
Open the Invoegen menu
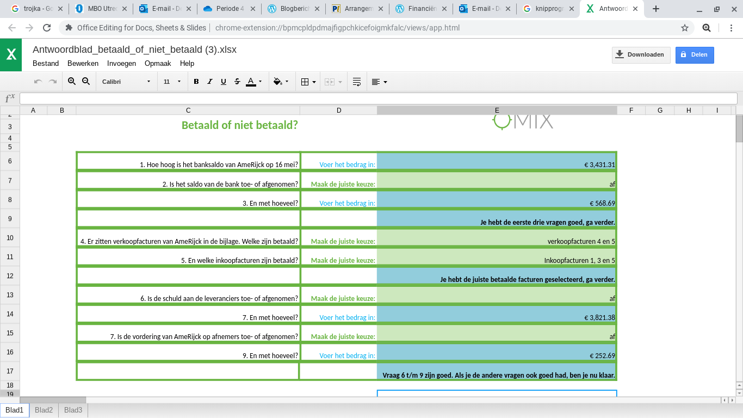pos(121,63)
